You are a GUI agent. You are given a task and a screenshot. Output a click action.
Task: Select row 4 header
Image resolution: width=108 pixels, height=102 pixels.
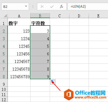4,45
